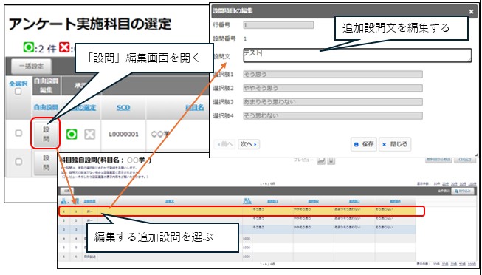Click 閉じる in the edit dialog
482x275 pixels.
[395, 144]
